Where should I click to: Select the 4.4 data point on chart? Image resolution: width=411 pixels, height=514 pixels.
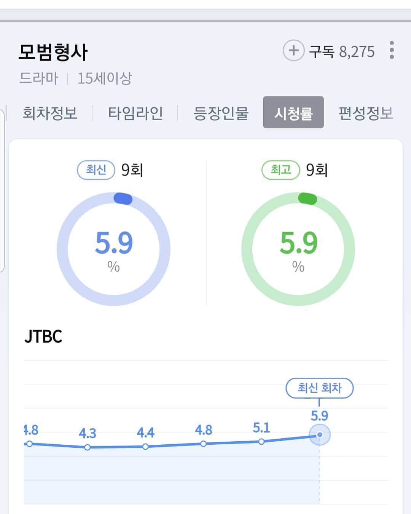pyautogui.click(x=145, y=447)
